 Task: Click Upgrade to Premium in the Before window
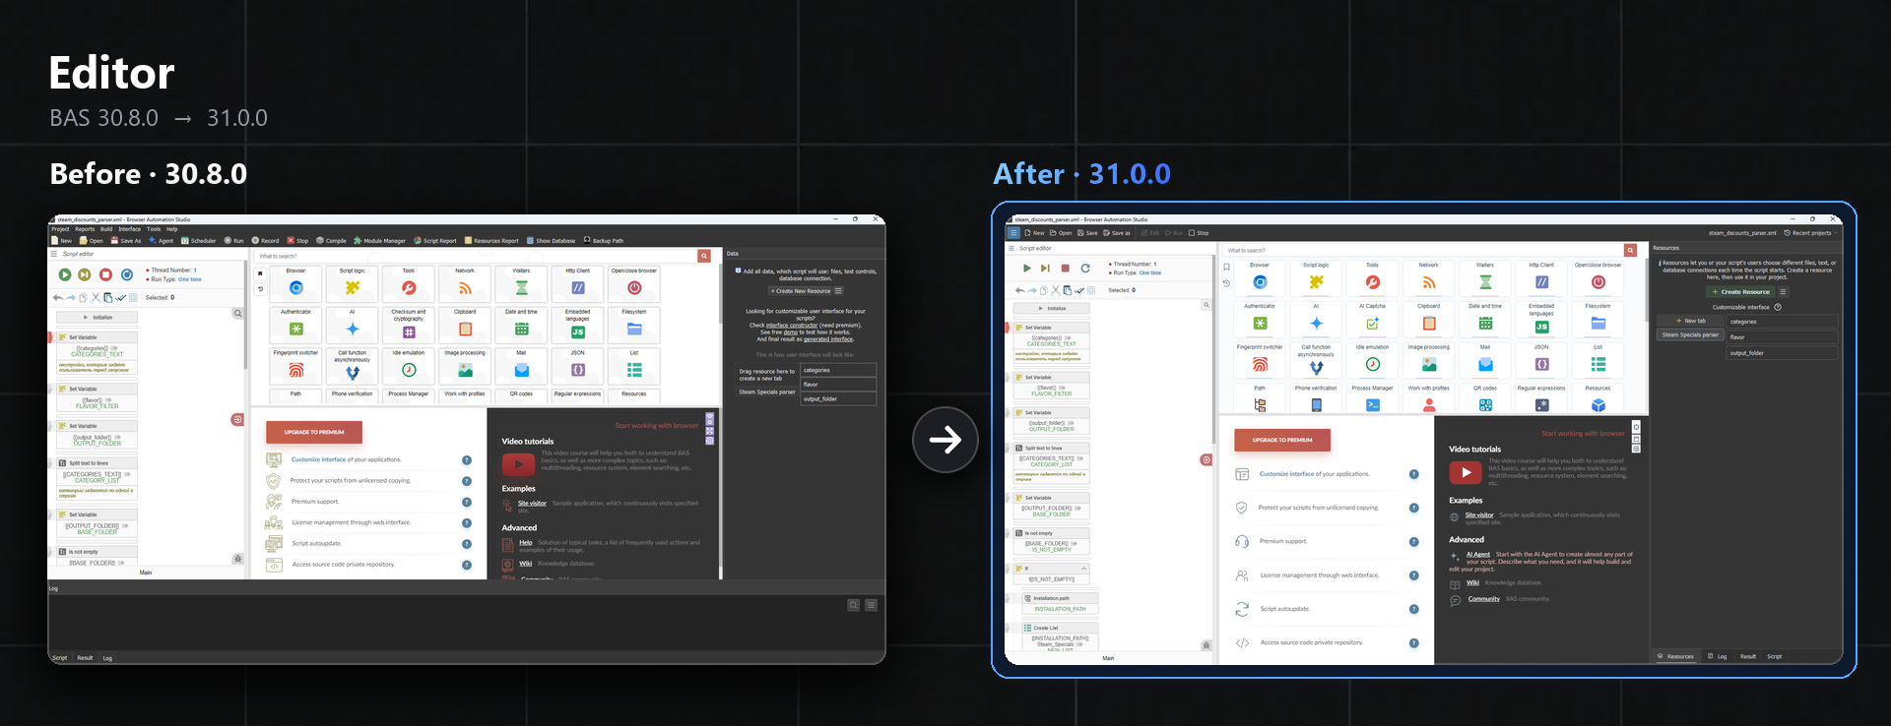pos(314,432)
